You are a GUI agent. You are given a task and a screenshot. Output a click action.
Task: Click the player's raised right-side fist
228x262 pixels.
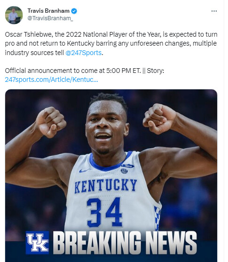(159, 118)
